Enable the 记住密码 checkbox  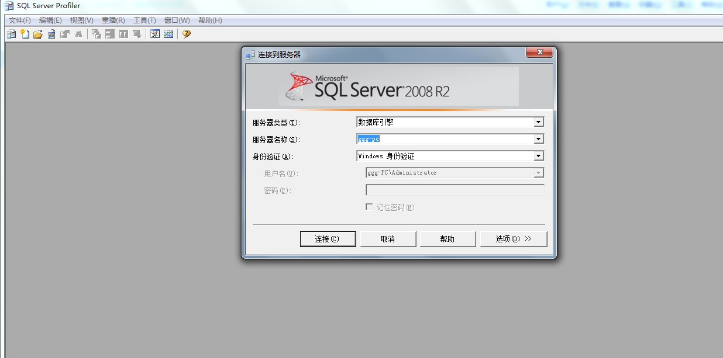pyautogui.click(x=369, y=206)
